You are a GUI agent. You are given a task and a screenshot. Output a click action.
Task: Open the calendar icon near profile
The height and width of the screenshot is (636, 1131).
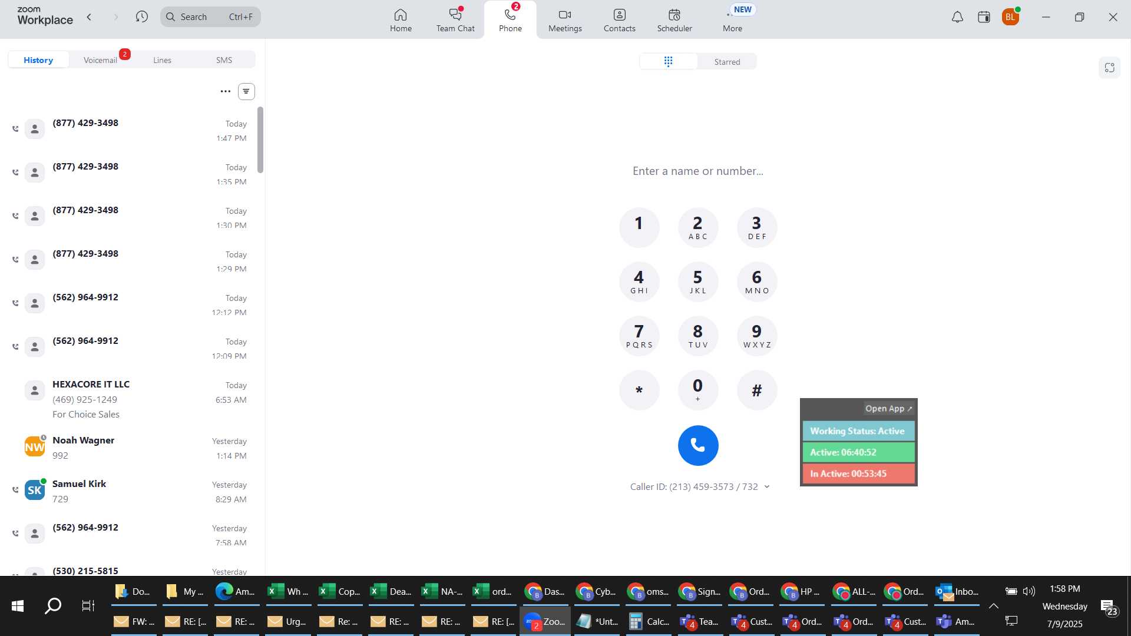click(x=984, y=17)
